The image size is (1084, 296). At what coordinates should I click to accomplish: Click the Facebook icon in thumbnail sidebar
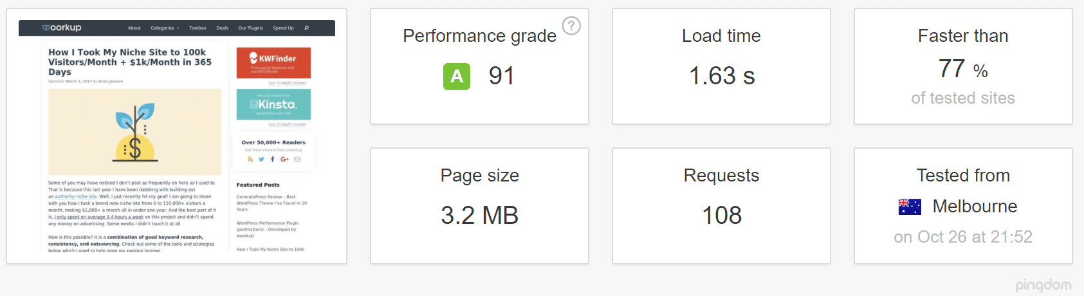(x=273, y=159)
